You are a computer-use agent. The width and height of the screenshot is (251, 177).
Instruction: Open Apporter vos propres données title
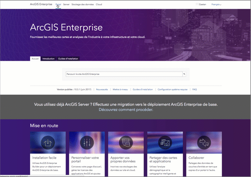[123, 159]
